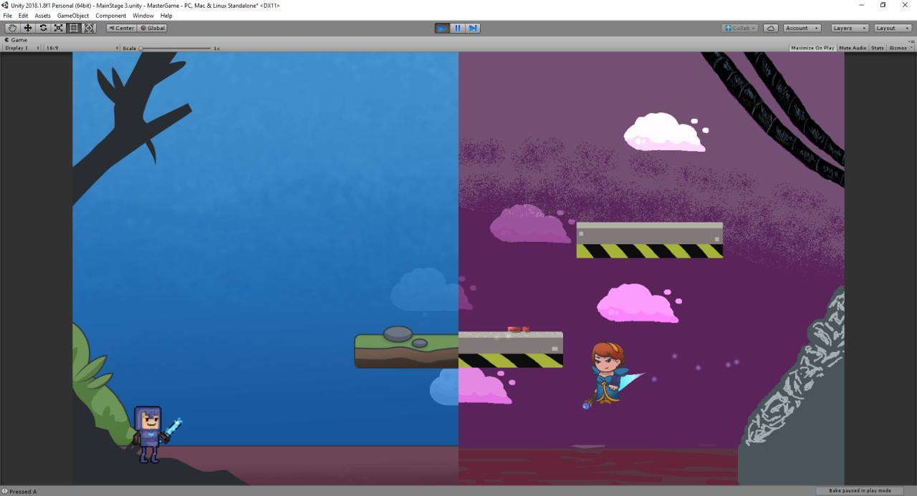Open the Display 1 dropdown
Screen dimensions: 917x496
tap(21, 48)
